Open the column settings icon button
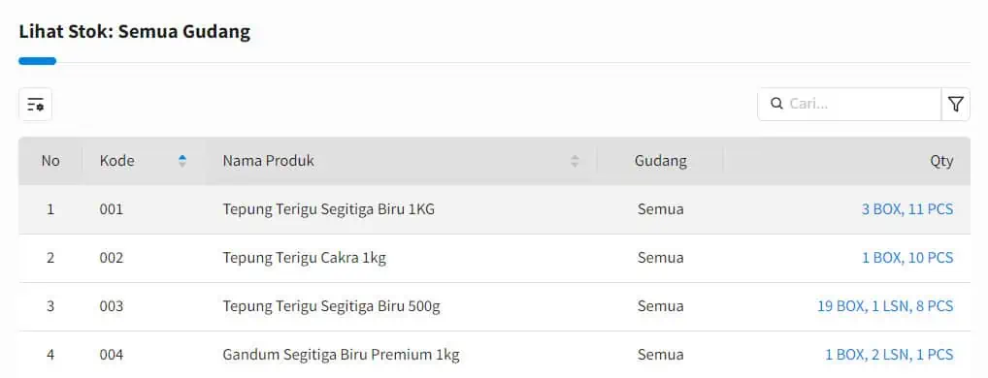Screen dimensions: 988x378 pos(35,105)
